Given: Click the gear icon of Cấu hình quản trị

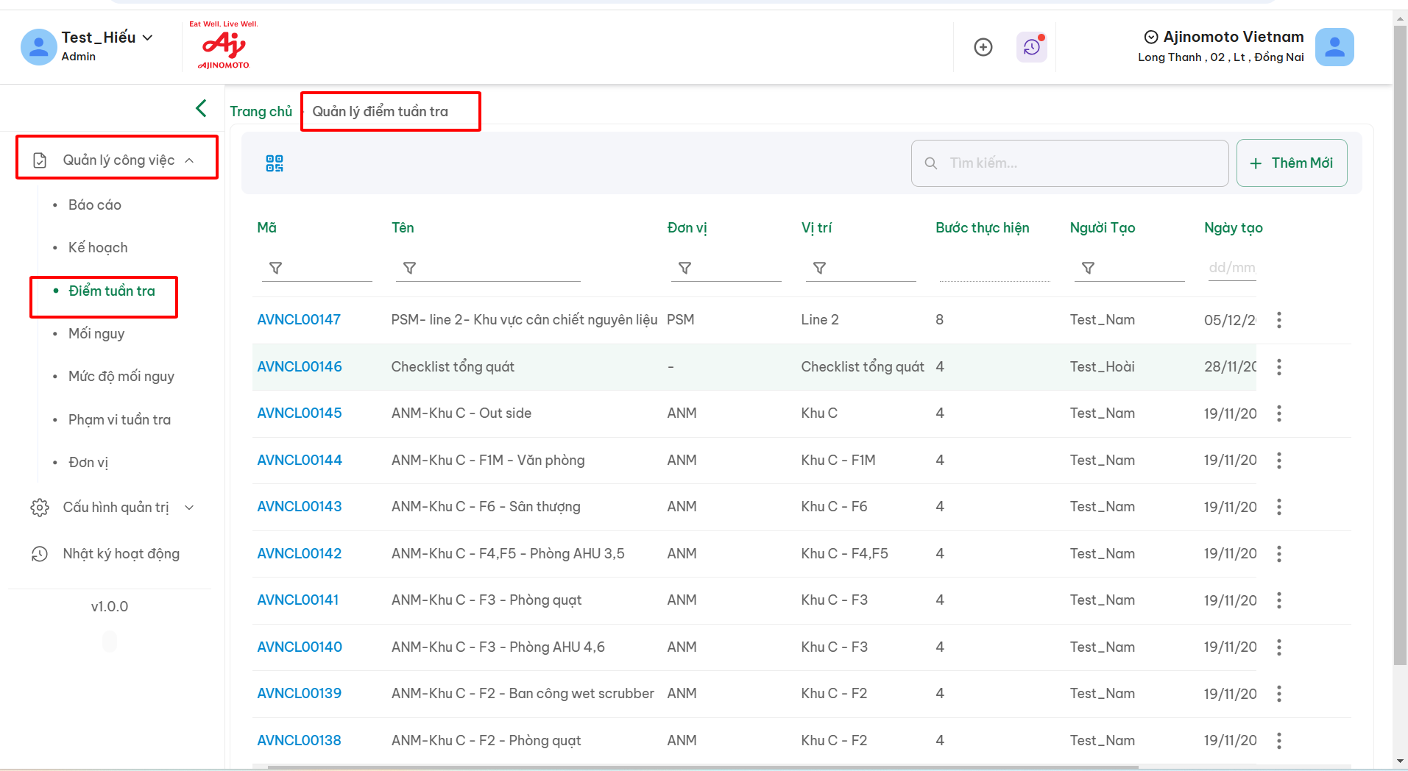Looking at the screenshot, I should pos(40,508).
